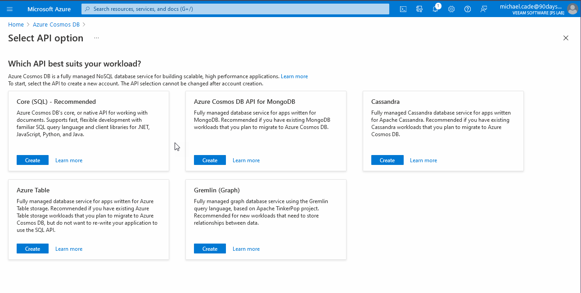
Task: Go back to Azure Cosmos DB breadcrumb
Action: click(56, 24)
